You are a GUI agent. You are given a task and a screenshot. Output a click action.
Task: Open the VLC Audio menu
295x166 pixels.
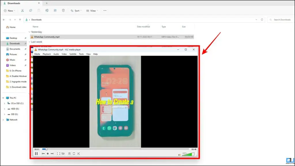pyautogui.click(x=56, y=54)
